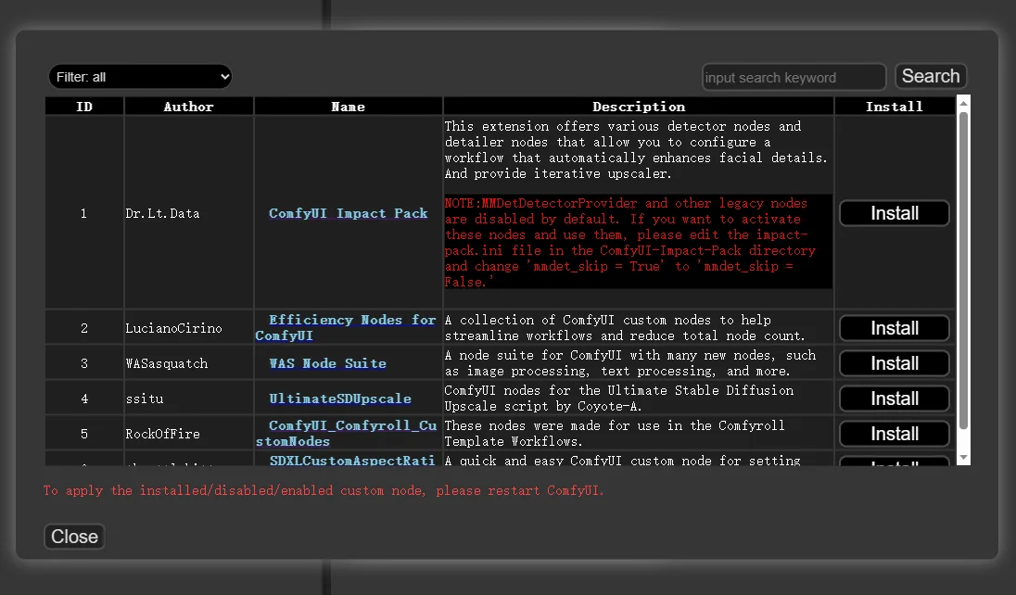Install the ComfyUI Impact Pack
Viewport: 1016px width, 595px height.
[895, 213]
